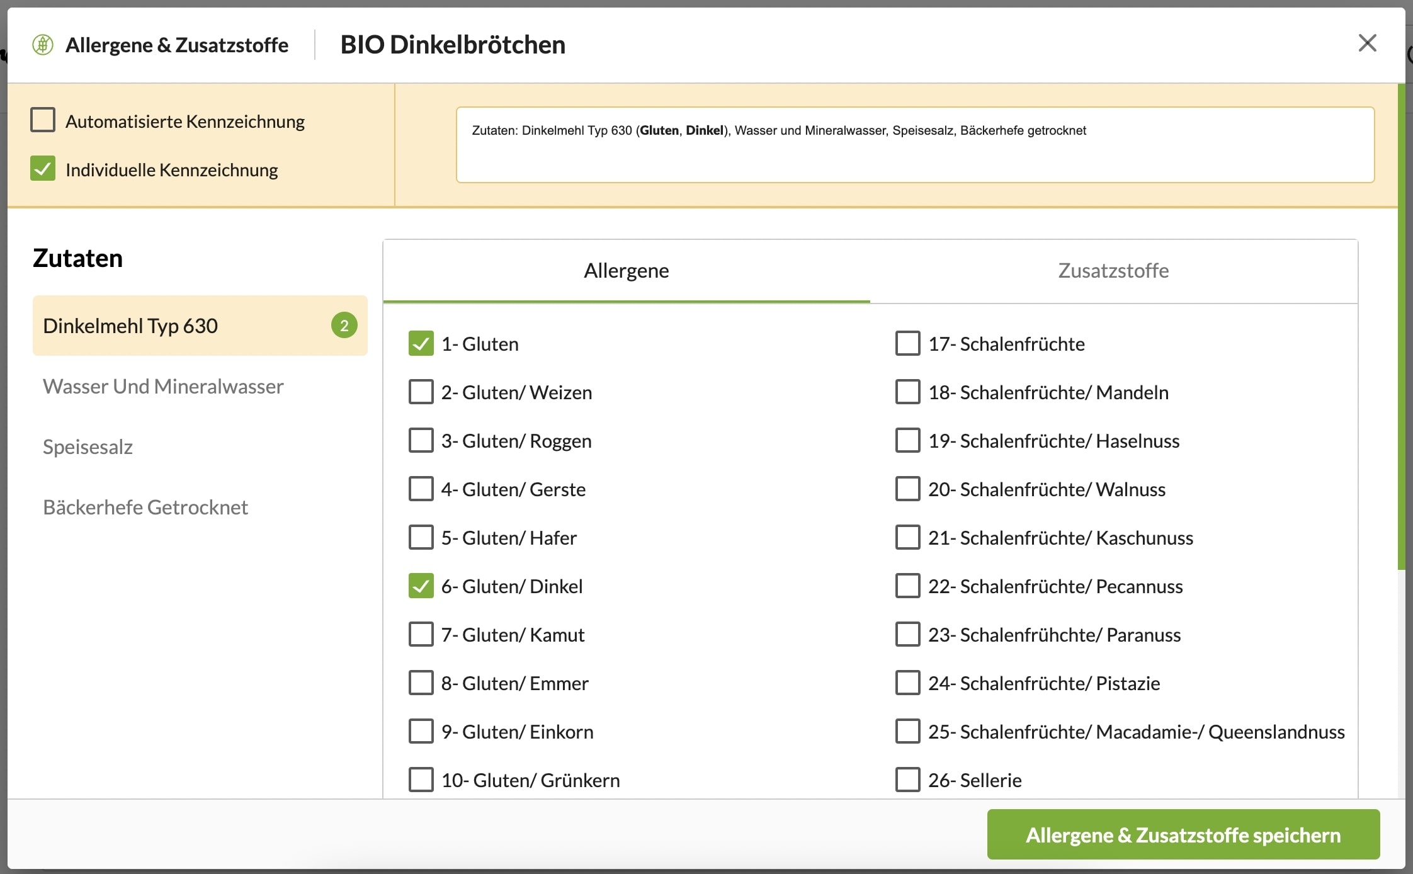Click the green badge showing 2

coord(344,326)
